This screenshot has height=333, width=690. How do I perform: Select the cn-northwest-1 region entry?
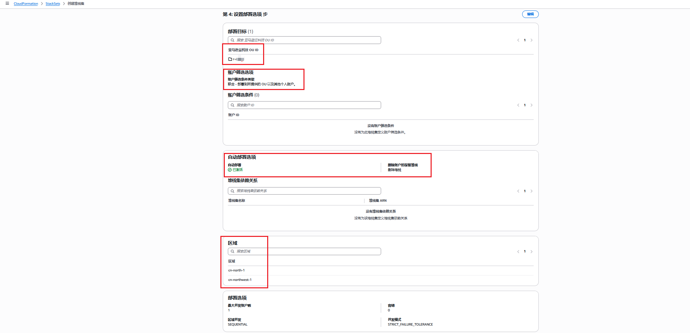[240, 280]
